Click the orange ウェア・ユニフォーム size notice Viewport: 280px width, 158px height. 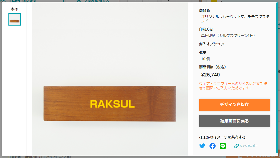(x=233, y=86)
